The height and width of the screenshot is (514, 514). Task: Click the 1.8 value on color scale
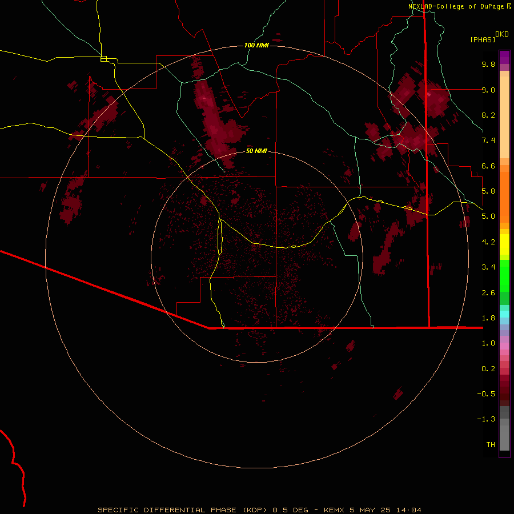488,318
